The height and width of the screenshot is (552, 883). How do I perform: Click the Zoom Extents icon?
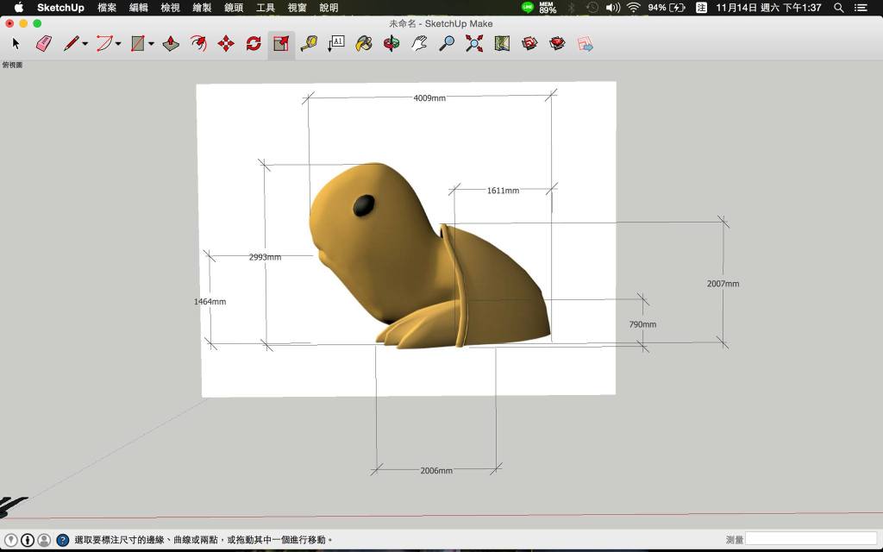point(474,43)
